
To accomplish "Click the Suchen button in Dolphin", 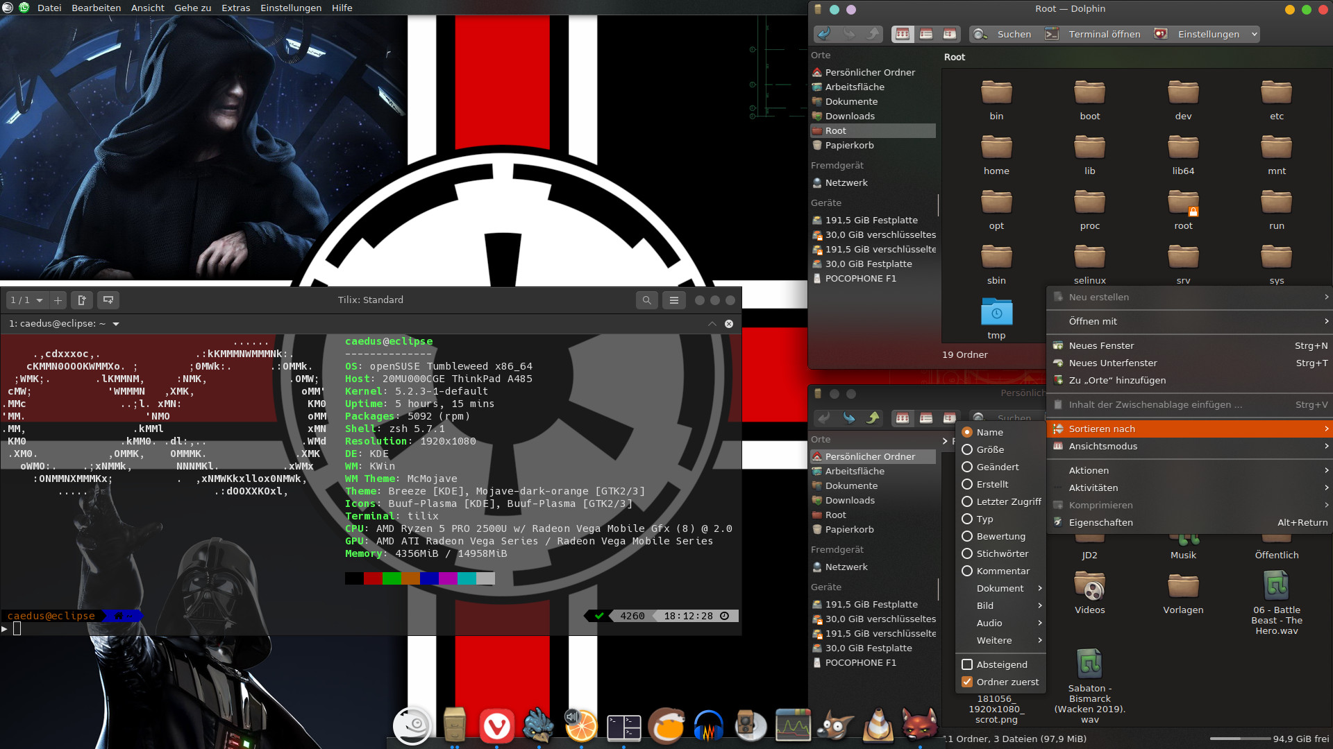I will [1004, 34].
